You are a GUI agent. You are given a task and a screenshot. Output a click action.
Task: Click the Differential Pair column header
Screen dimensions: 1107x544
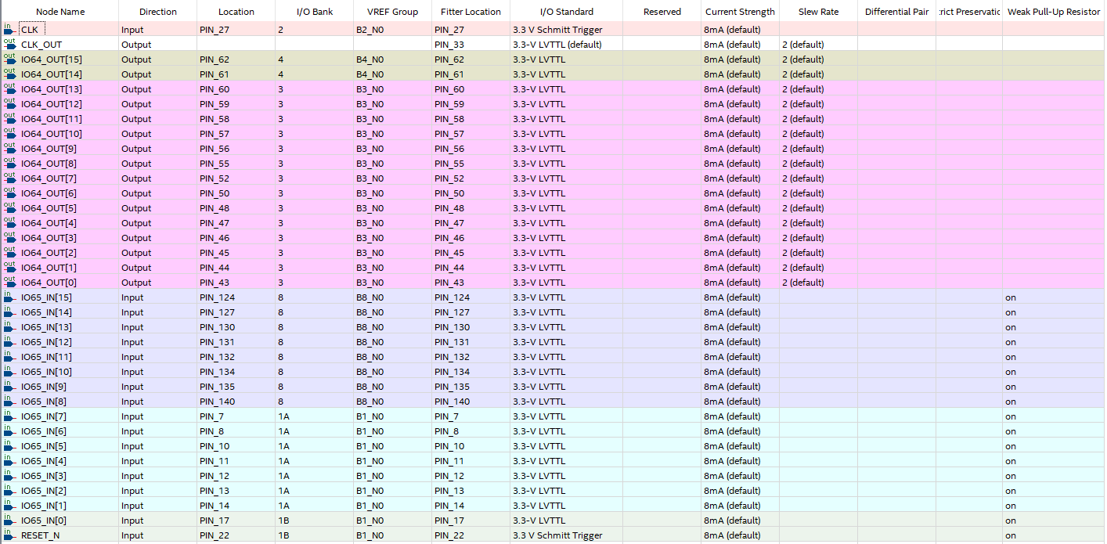pyautogui.click(x=897, y=12)
